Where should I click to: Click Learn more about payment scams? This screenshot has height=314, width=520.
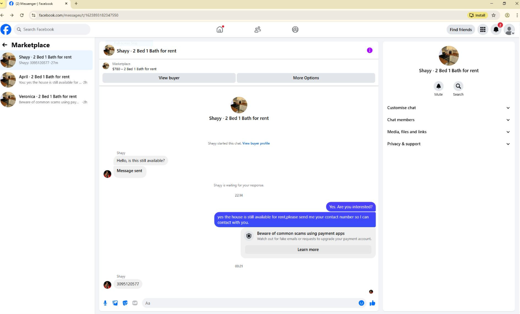308,249
